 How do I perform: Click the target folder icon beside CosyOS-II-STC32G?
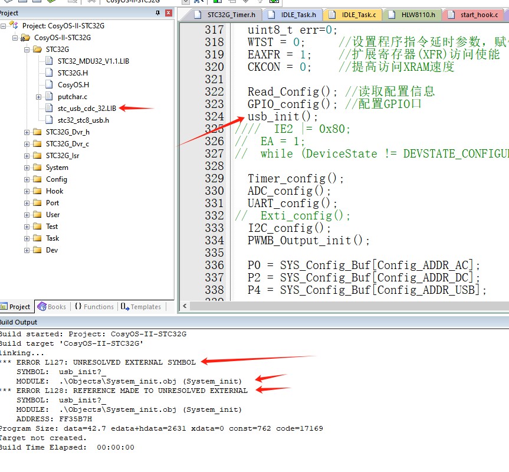pos(25,38)
